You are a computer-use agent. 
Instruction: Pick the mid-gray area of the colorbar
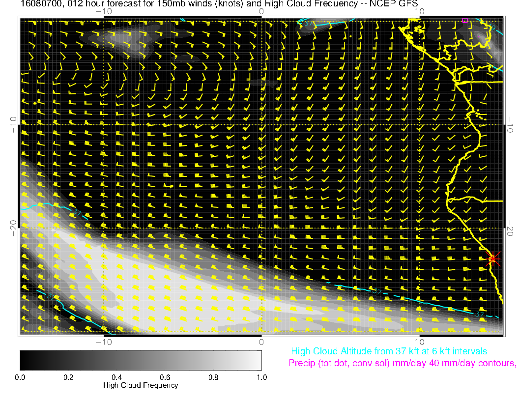tap(141, 360)
